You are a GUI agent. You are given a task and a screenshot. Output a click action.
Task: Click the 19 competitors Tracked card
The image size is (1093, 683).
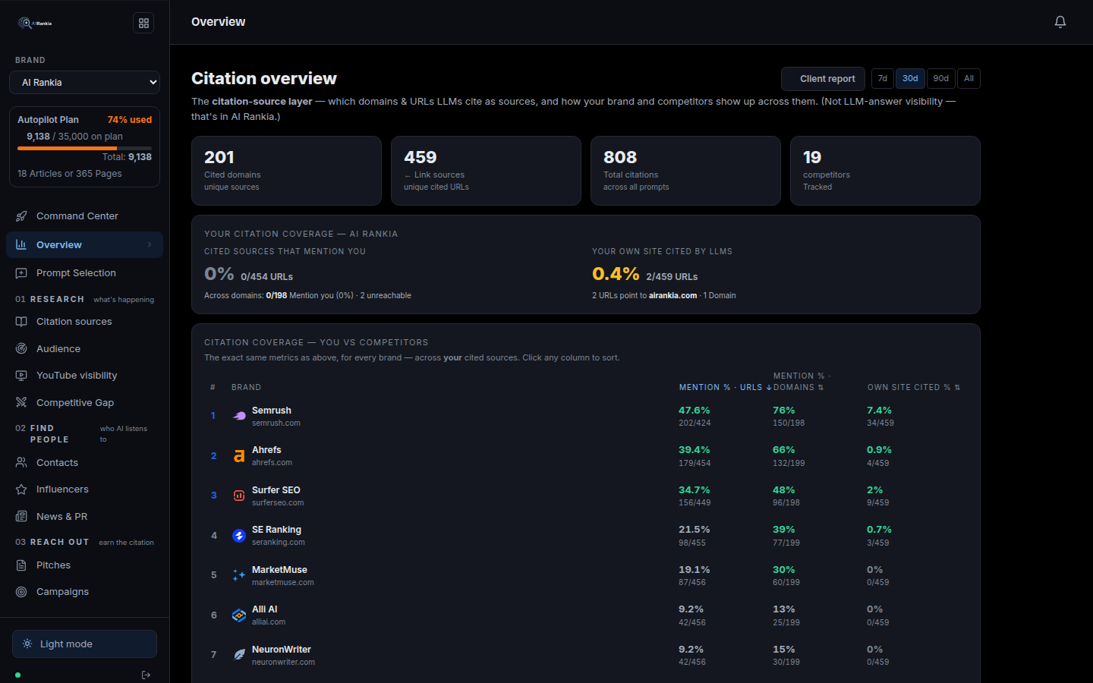pos(885,171)
